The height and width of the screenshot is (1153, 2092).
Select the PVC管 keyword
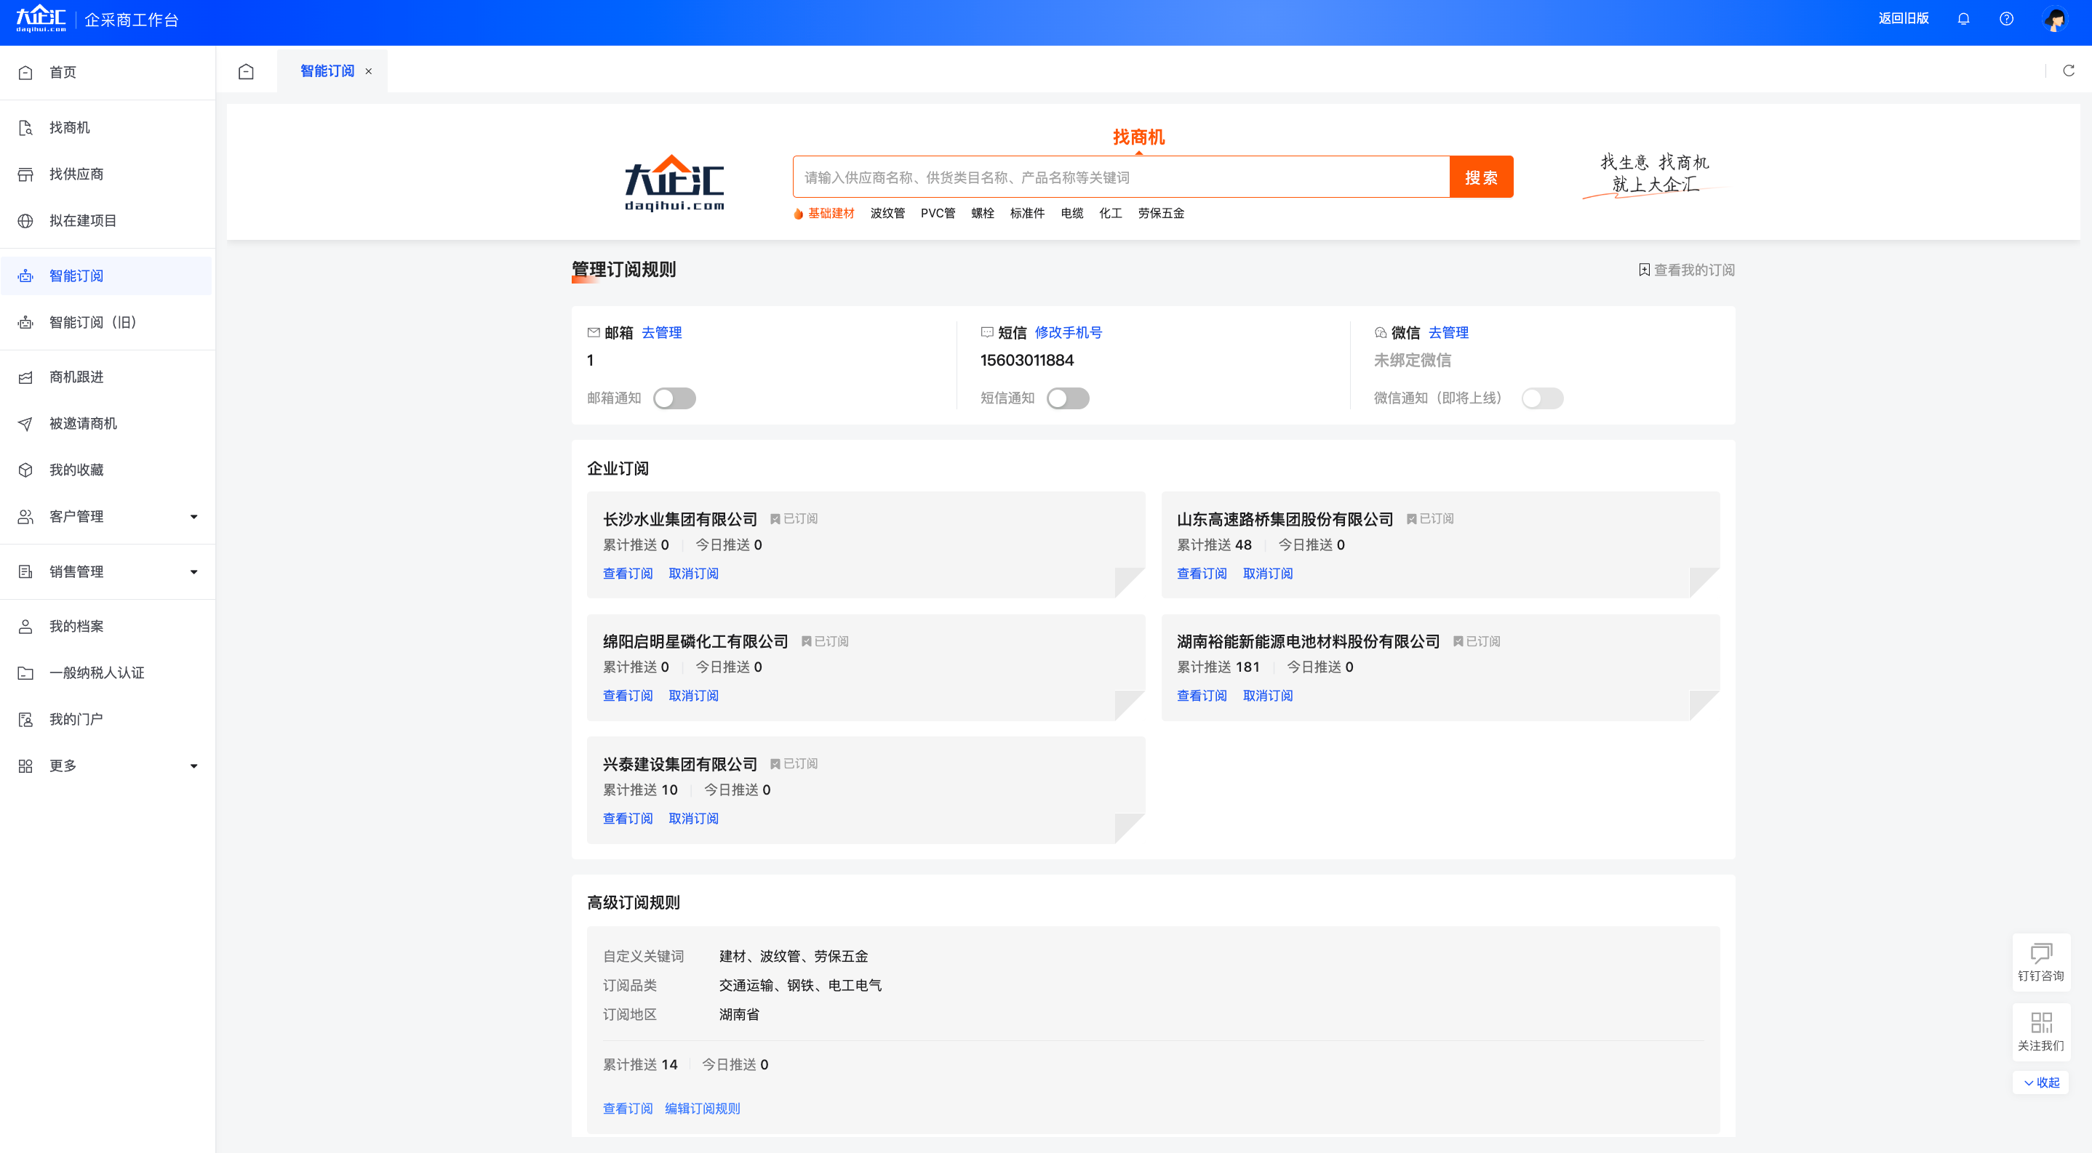[x=937, y=214]
